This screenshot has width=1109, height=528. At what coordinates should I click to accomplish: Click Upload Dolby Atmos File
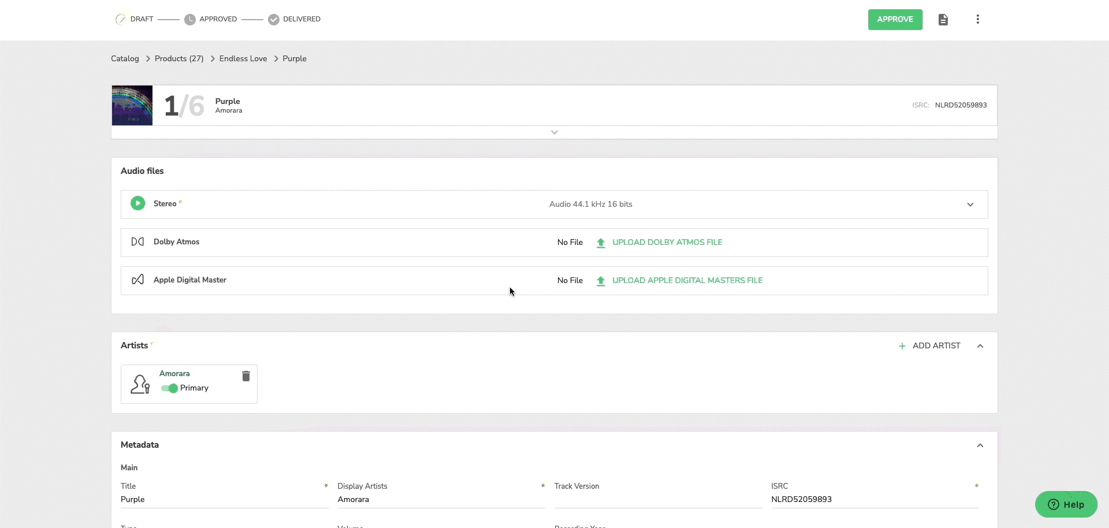click(667, 242)
